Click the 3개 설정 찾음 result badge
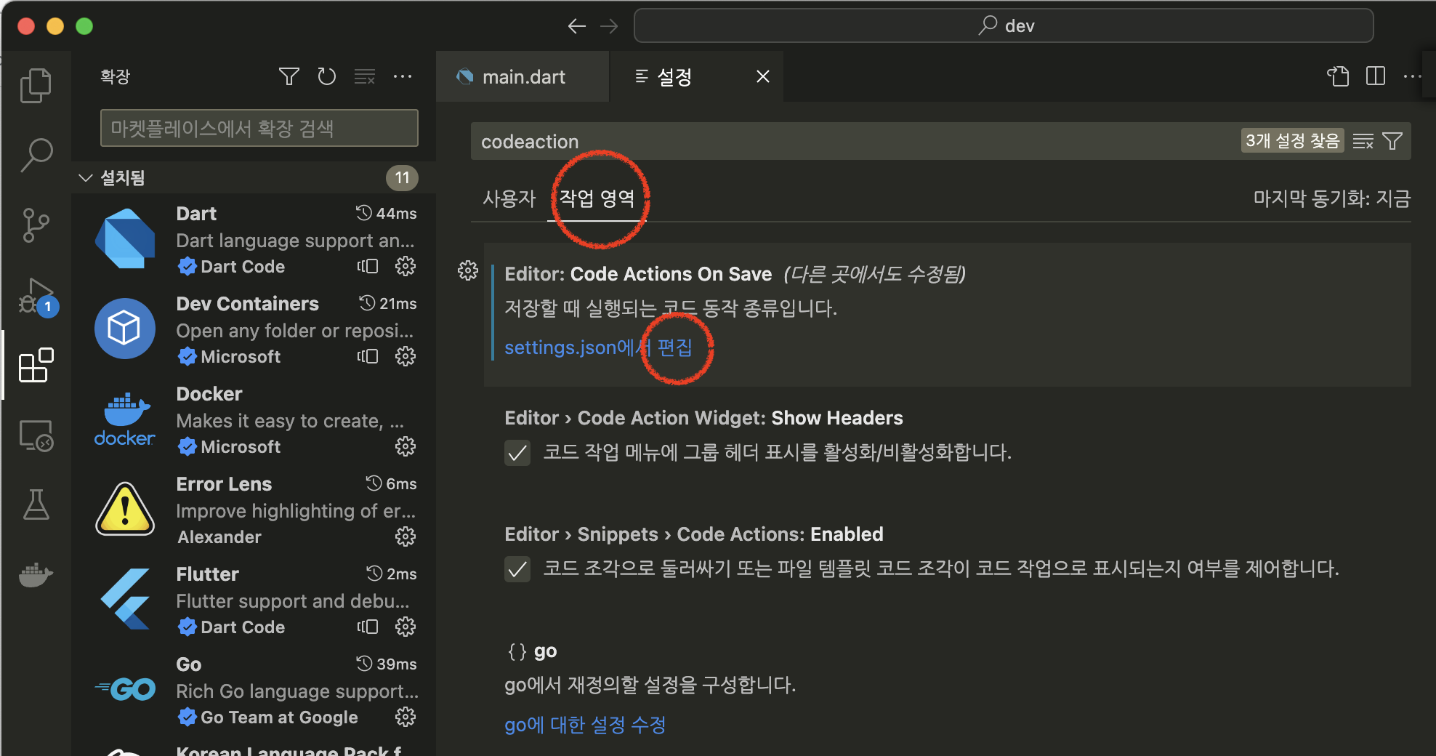The width and height of the screenshot is (1436, 756). click(x=1292, y=140)
